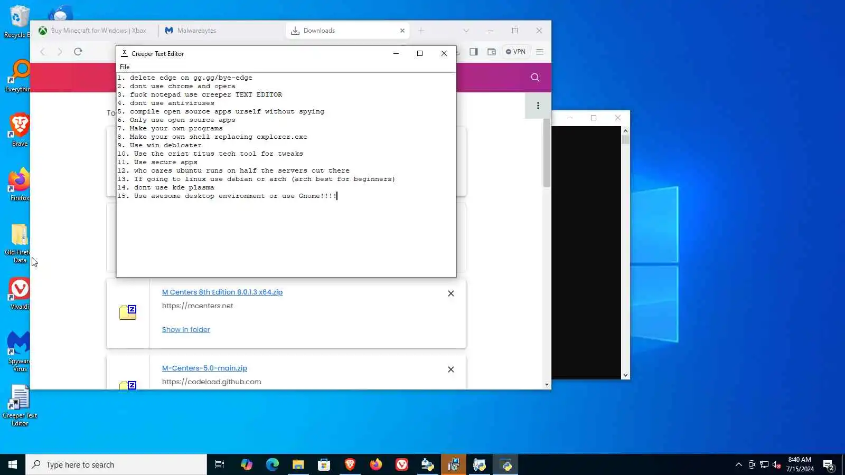The width and height of the screenshot is (845, 475).
Task: Search downloads with the magnifier icon
Action: tap(535, 78)
